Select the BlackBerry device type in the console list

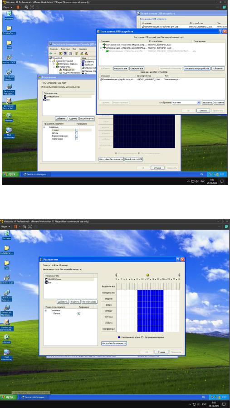pyautogui.click(x=87, y=61)
